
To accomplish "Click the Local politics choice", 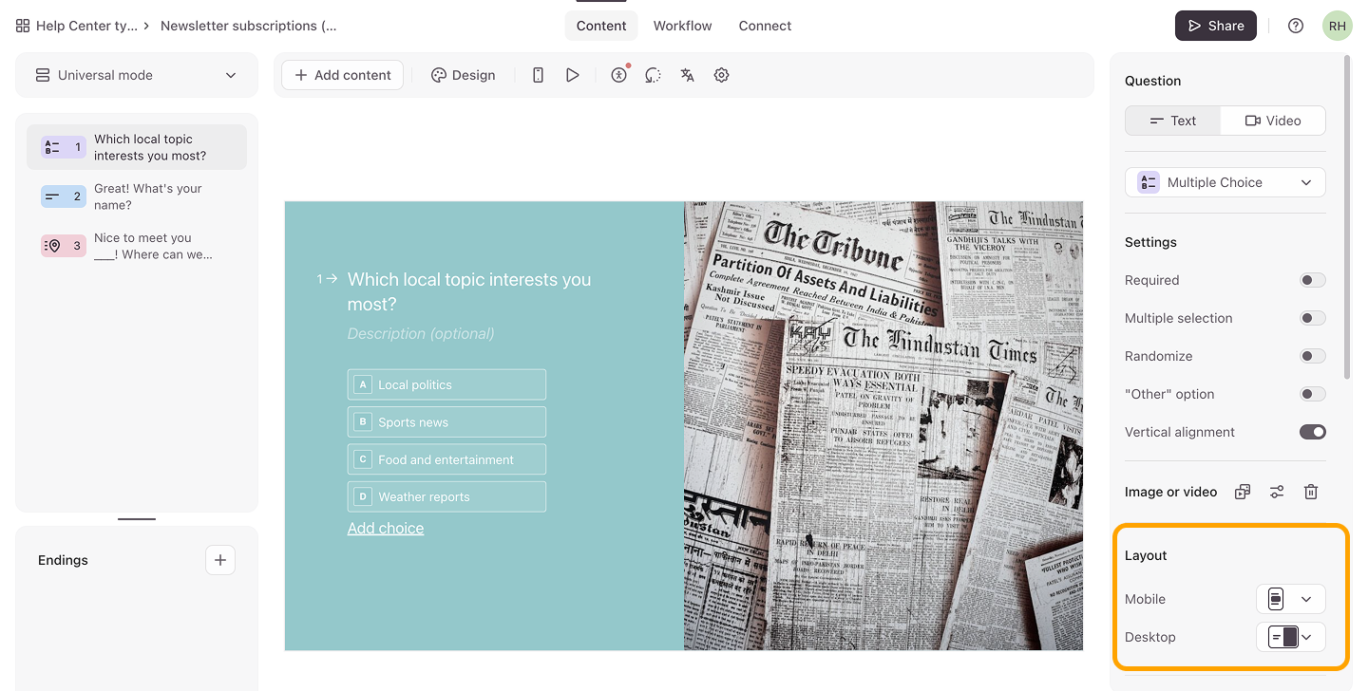I will click(x=446, y=384).
